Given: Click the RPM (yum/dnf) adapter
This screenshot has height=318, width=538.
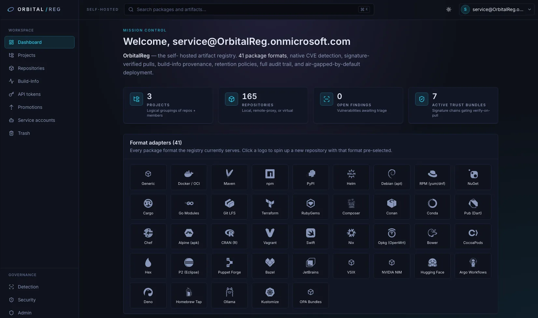Looking at the screenshot, I should point(432,177).
